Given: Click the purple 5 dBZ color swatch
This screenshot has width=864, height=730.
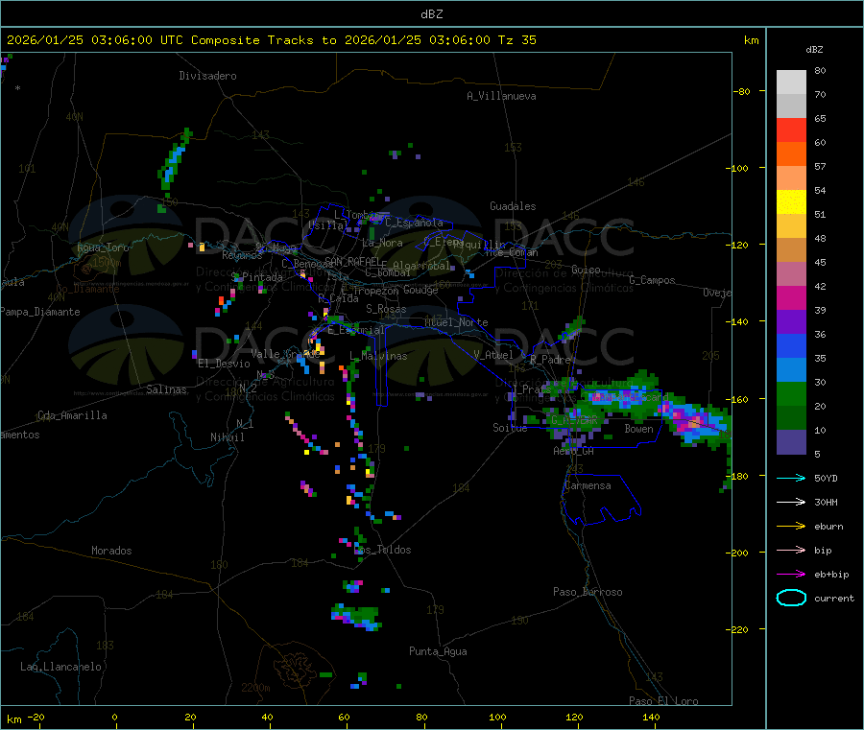Looking at the screenshot, I should point(791,442).
